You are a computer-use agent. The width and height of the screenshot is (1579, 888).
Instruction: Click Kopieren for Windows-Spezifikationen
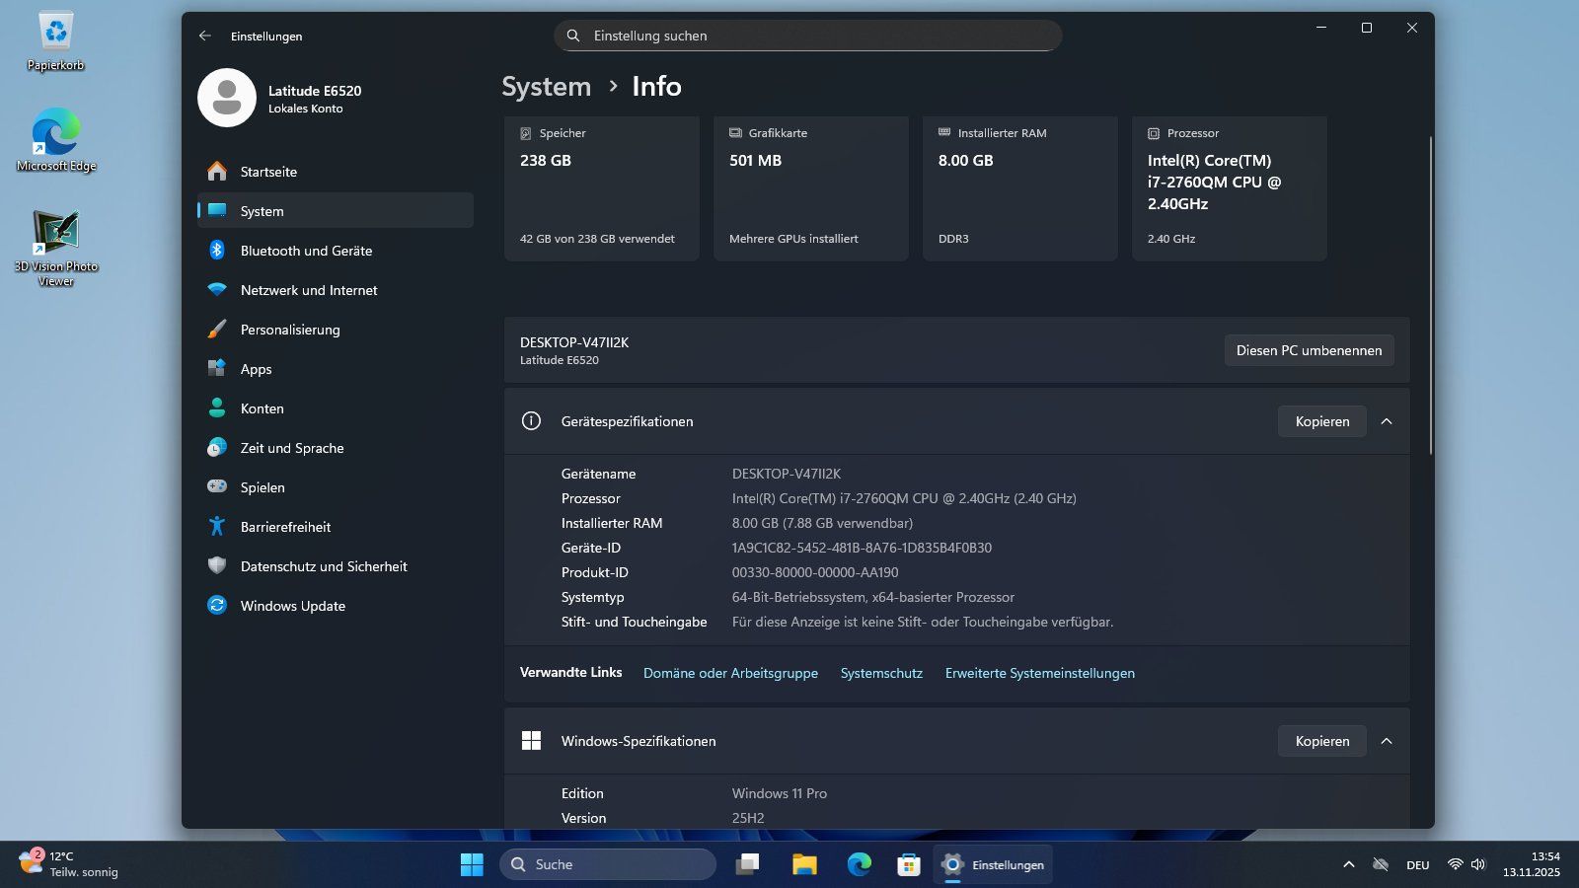click(1321, 741)
